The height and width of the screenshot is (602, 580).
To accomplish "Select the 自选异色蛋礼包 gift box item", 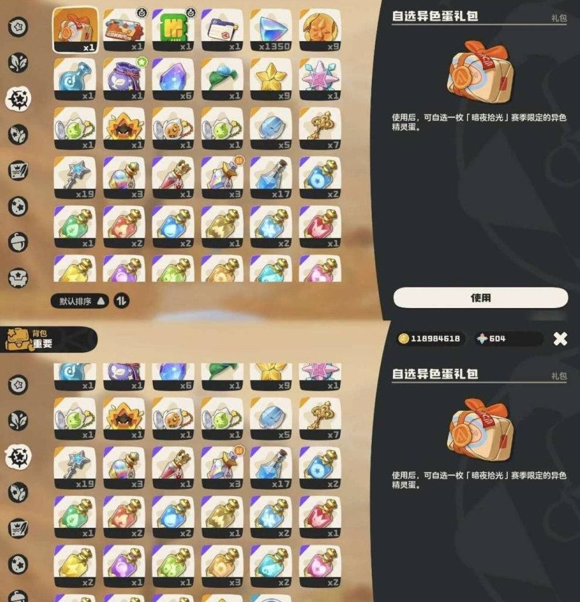I will click(x=75, y=29).
